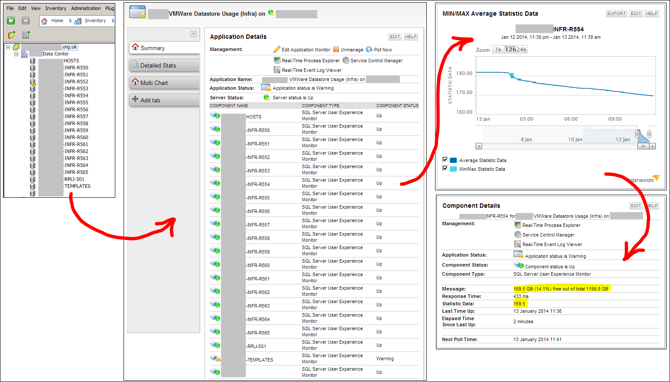Click the Real-Time Event Log Viewer icon in Application Details
The image size is (670, 382).
[x=277, y=70]
